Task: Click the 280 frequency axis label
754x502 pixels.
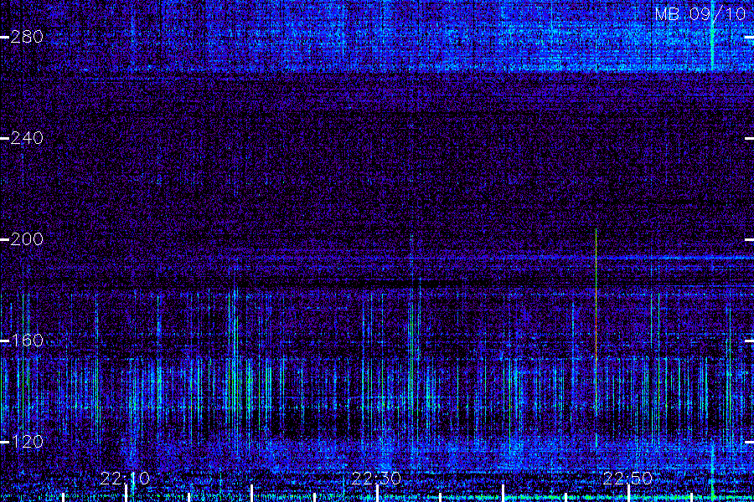Action: pyautogui.click(x=27, y=37)
